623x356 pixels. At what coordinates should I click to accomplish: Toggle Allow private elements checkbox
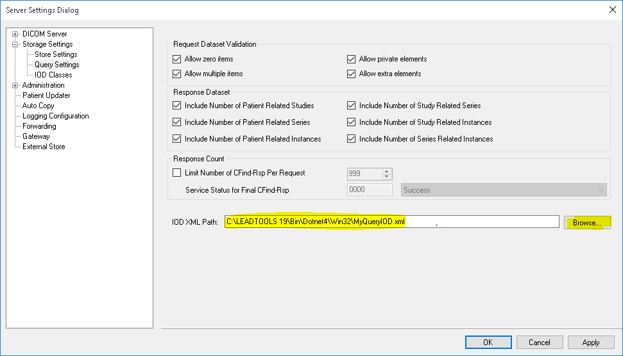[351, 59]
